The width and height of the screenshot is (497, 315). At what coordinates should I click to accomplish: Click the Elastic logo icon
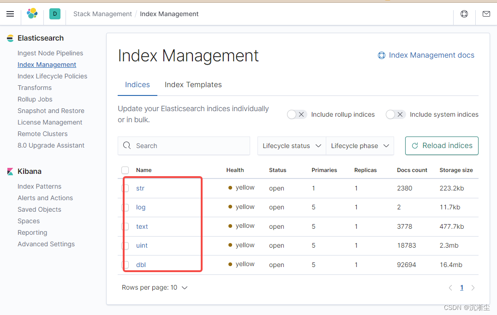coord(32,14)
